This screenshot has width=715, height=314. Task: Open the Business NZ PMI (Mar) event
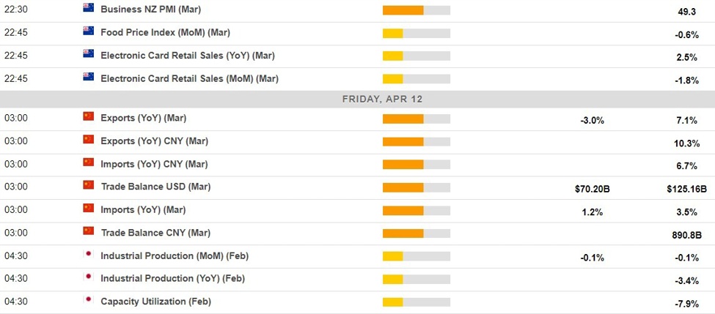150,10
